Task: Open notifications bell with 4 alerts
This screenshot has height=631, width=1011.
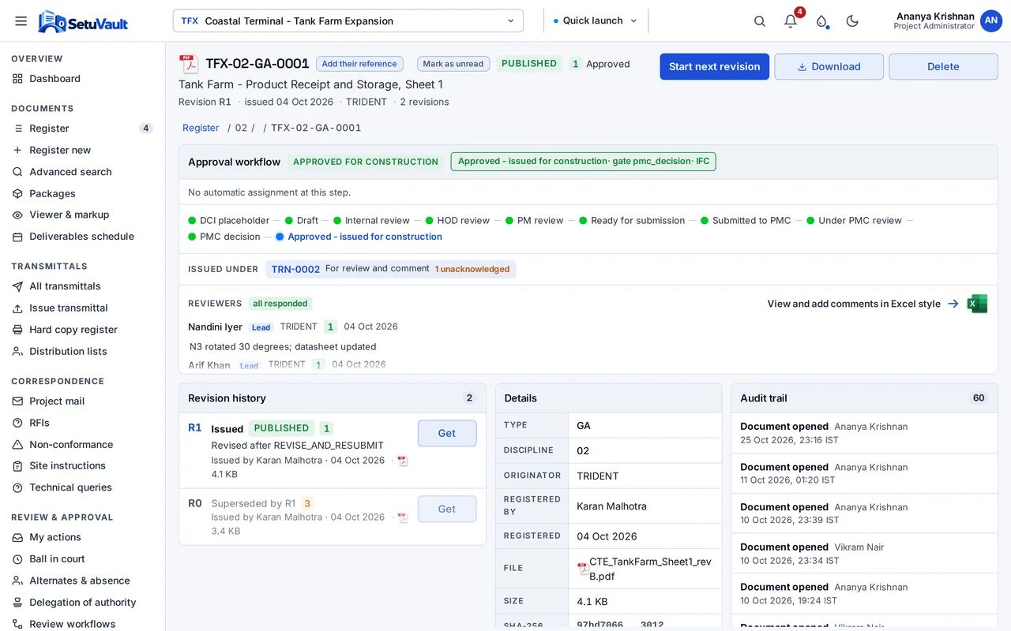Action: pyautogui.click(x=791, y=21)
